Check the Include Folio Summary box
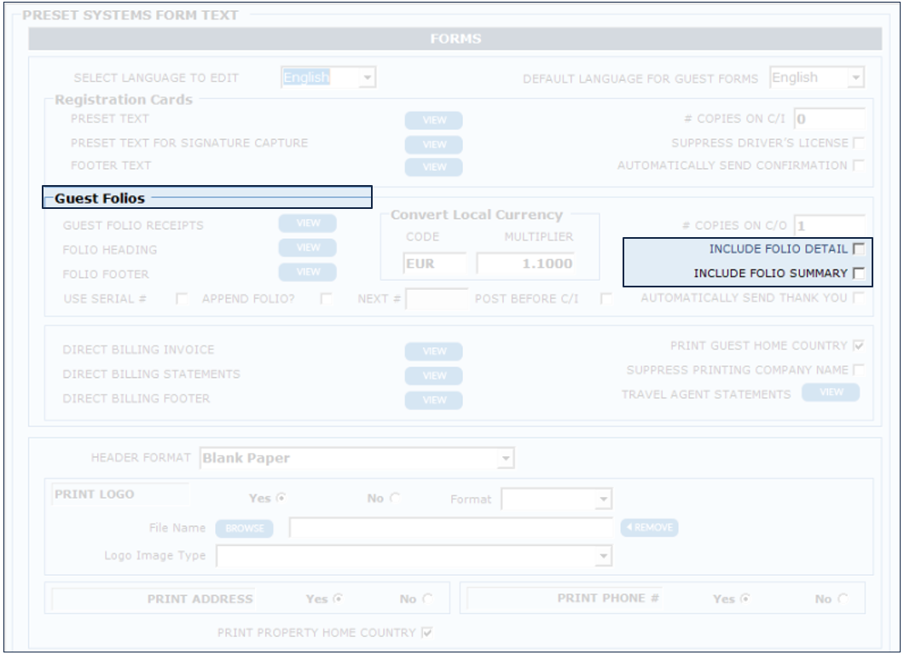Image resolution: width=904 pixels, height=655 pixels. [x=859, y=274]
